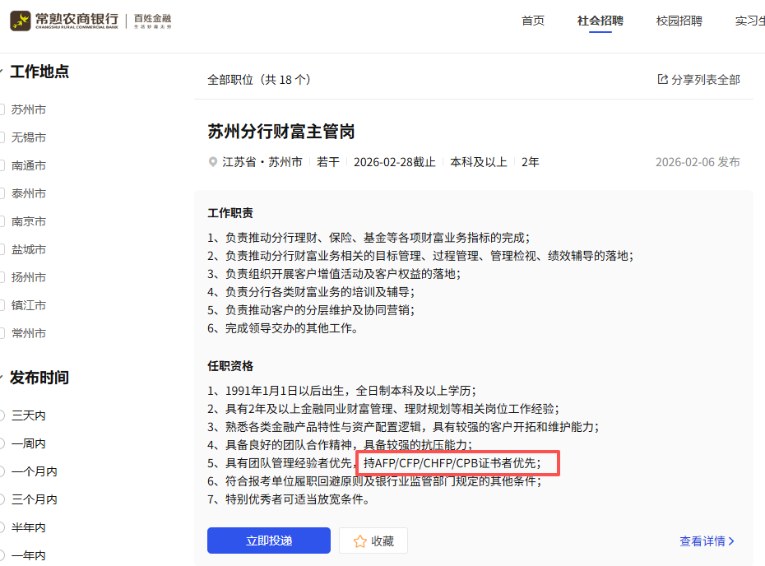Screen dimensions: 765x566
Task: Open the 首页 navigation tab
Action: [533, 21]
